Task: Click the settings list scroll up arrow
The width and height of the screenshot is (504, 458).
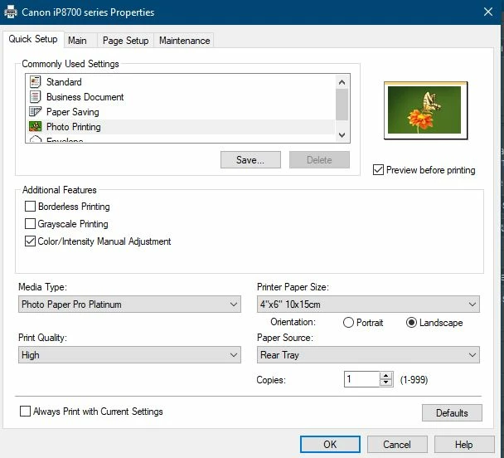Action: 342,82
